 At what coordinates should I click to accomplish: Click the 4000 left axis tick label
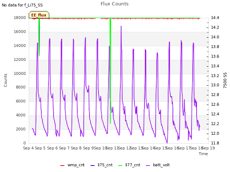point(21,115)
